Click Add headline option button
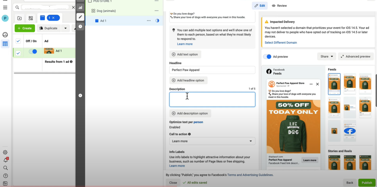This screenshot has height=187, width=377. pyautogui.click(x=188, y=80)
